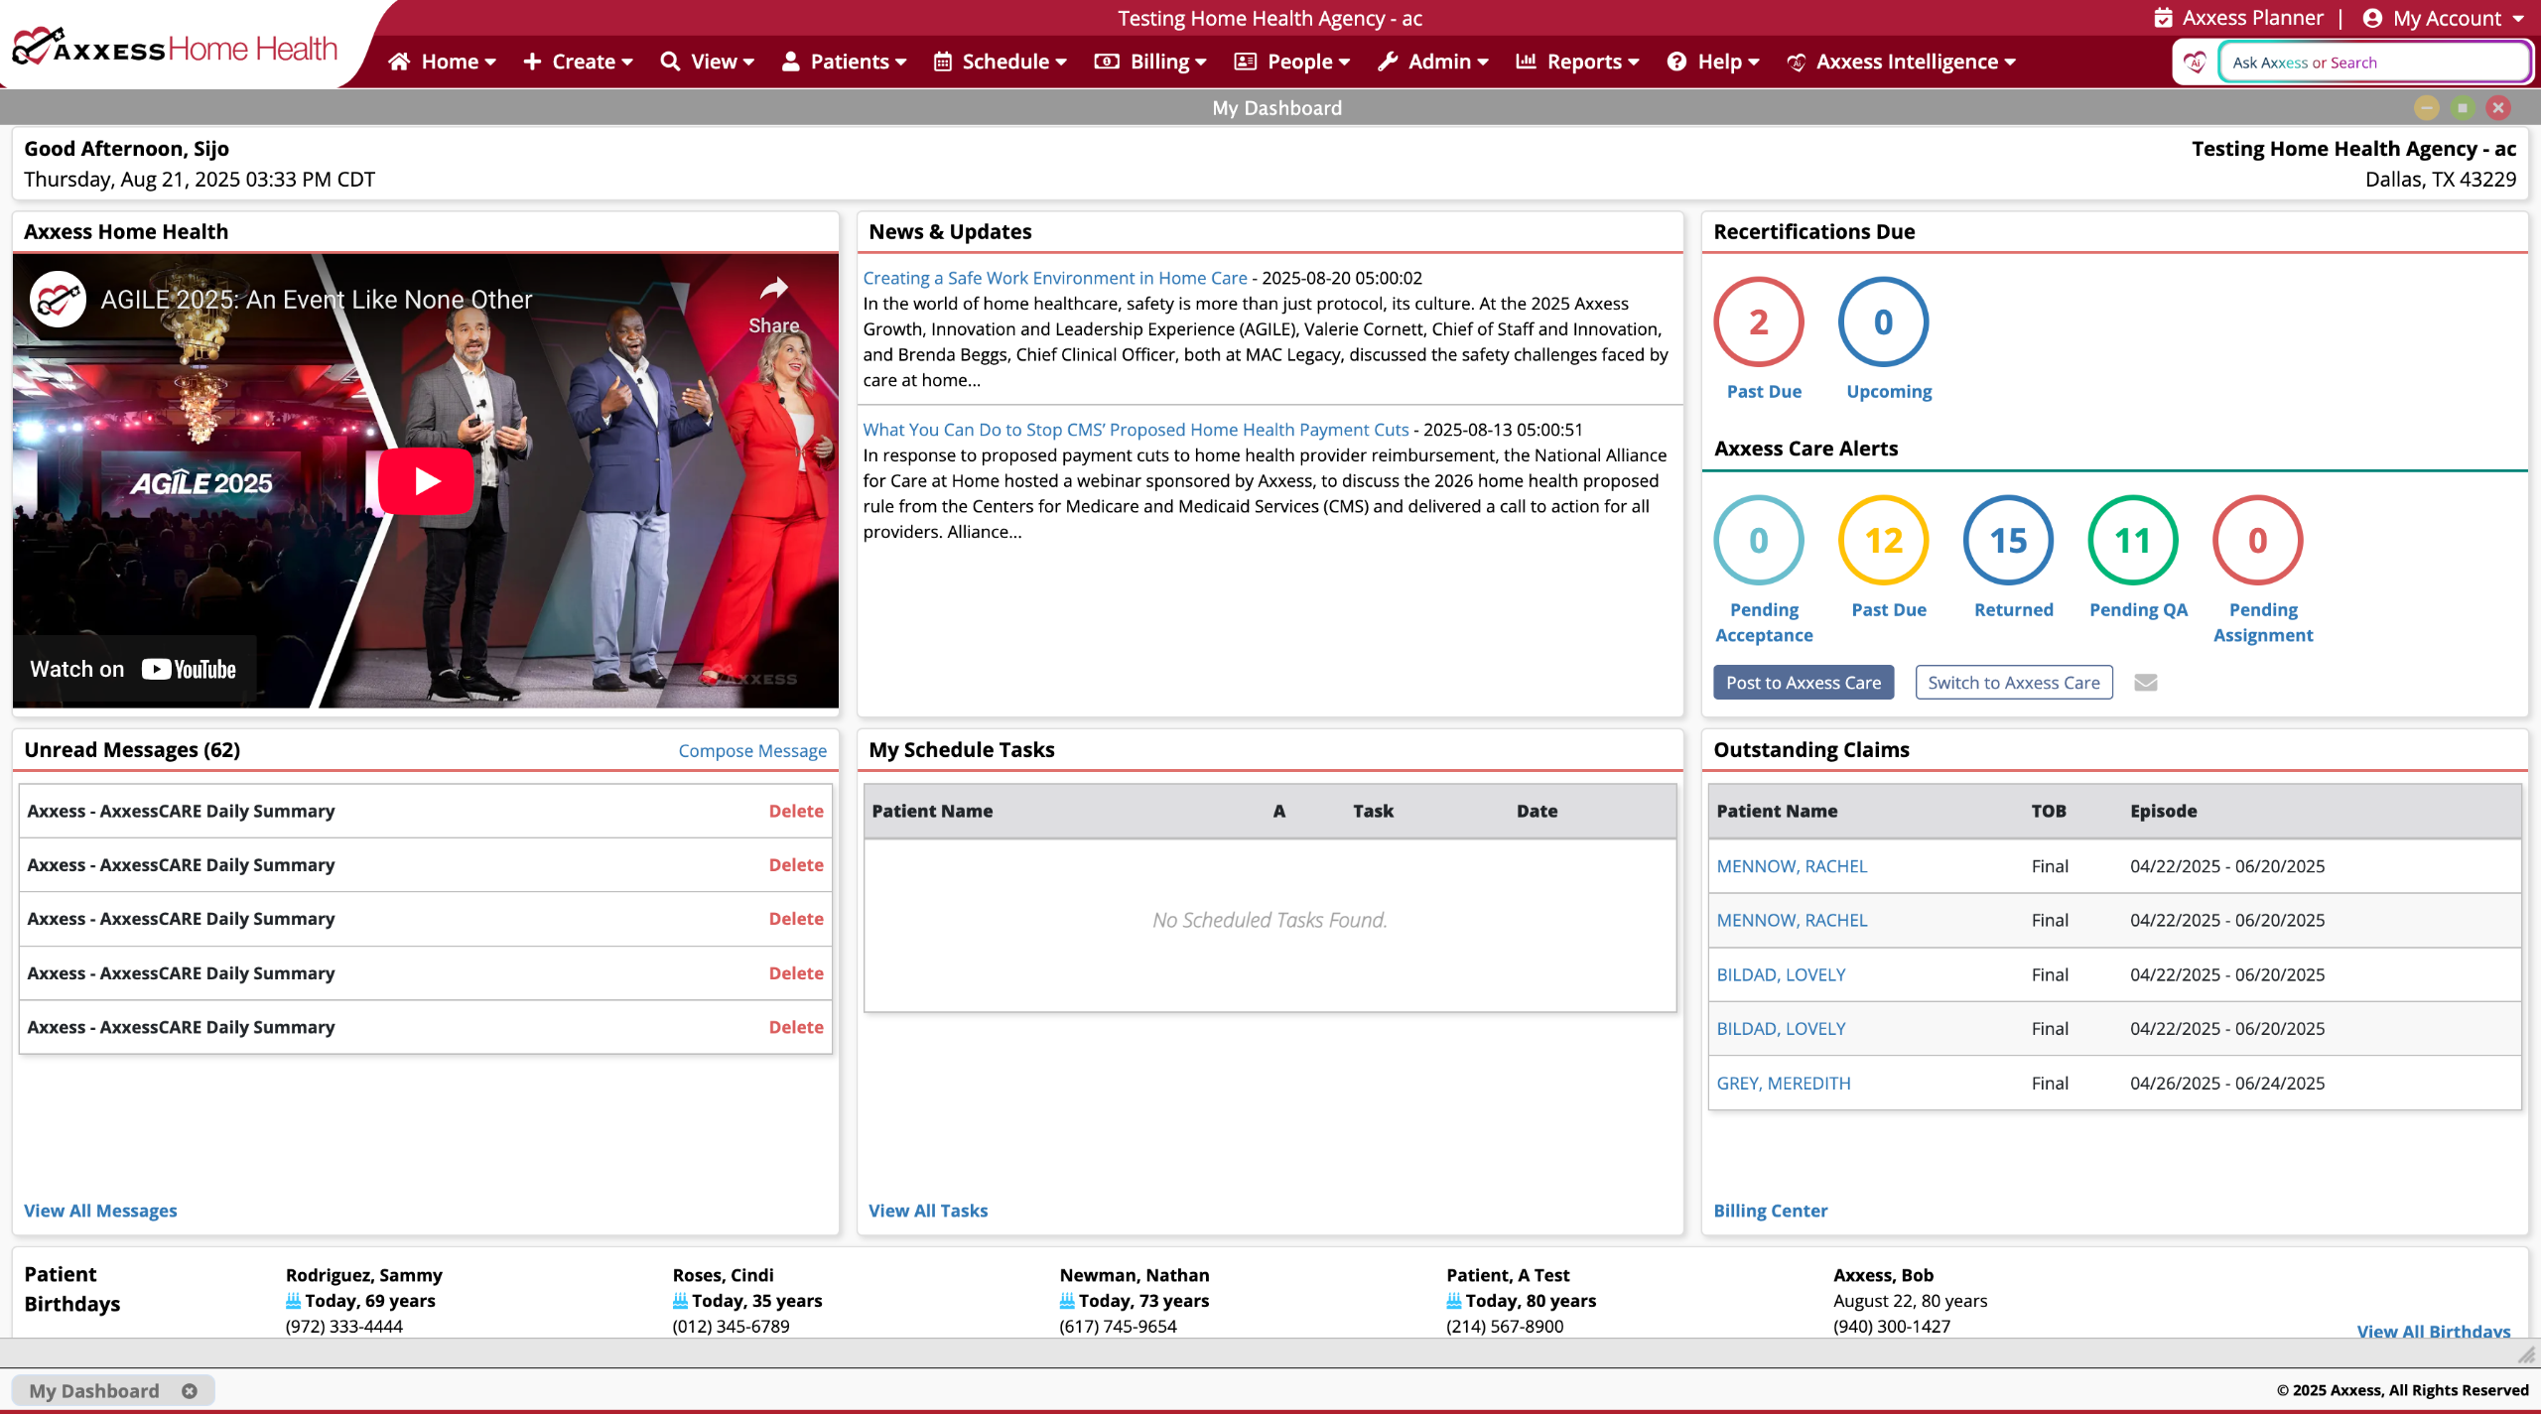The height and width of the screenshot is (1414, 2541).
Task: Open article Creating a Safe Work Environment
Action: coord(1055,278)
